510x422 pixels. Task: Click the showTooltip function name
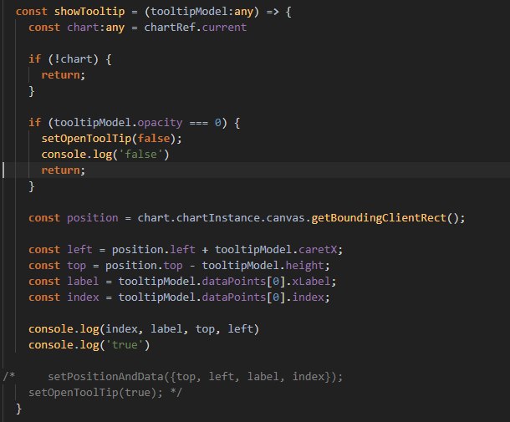click(x=89, y=12)
